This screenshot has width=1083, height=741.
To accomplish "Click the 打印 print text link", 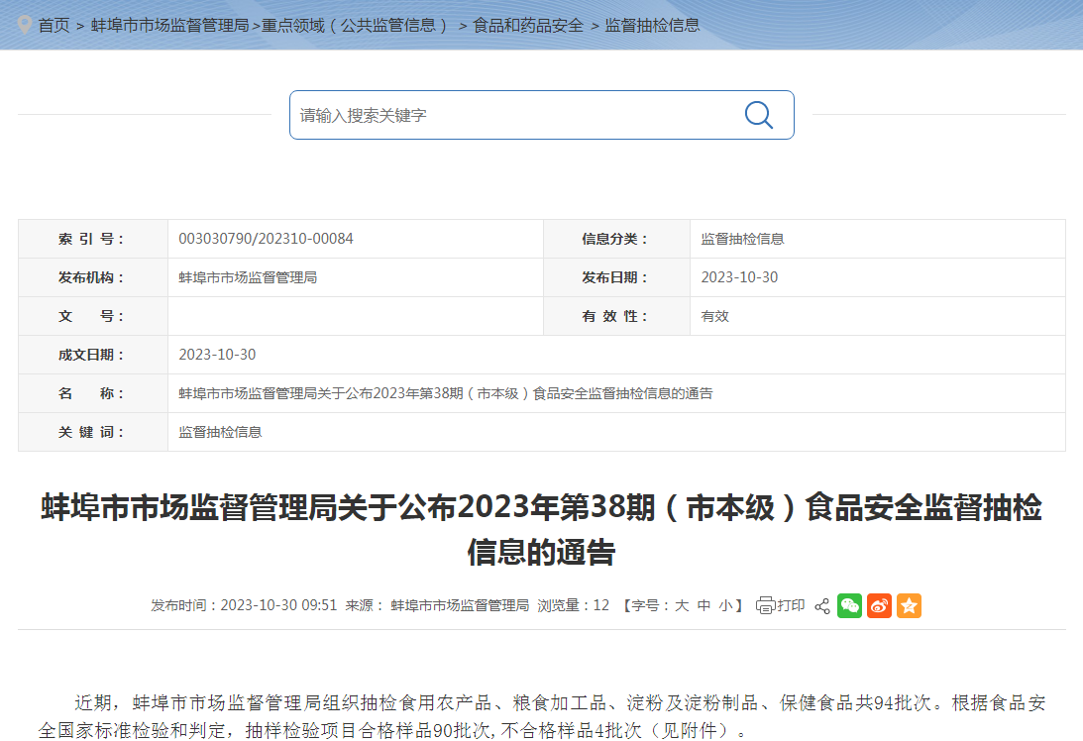I will pyautogui.click(x=791, y=605).
